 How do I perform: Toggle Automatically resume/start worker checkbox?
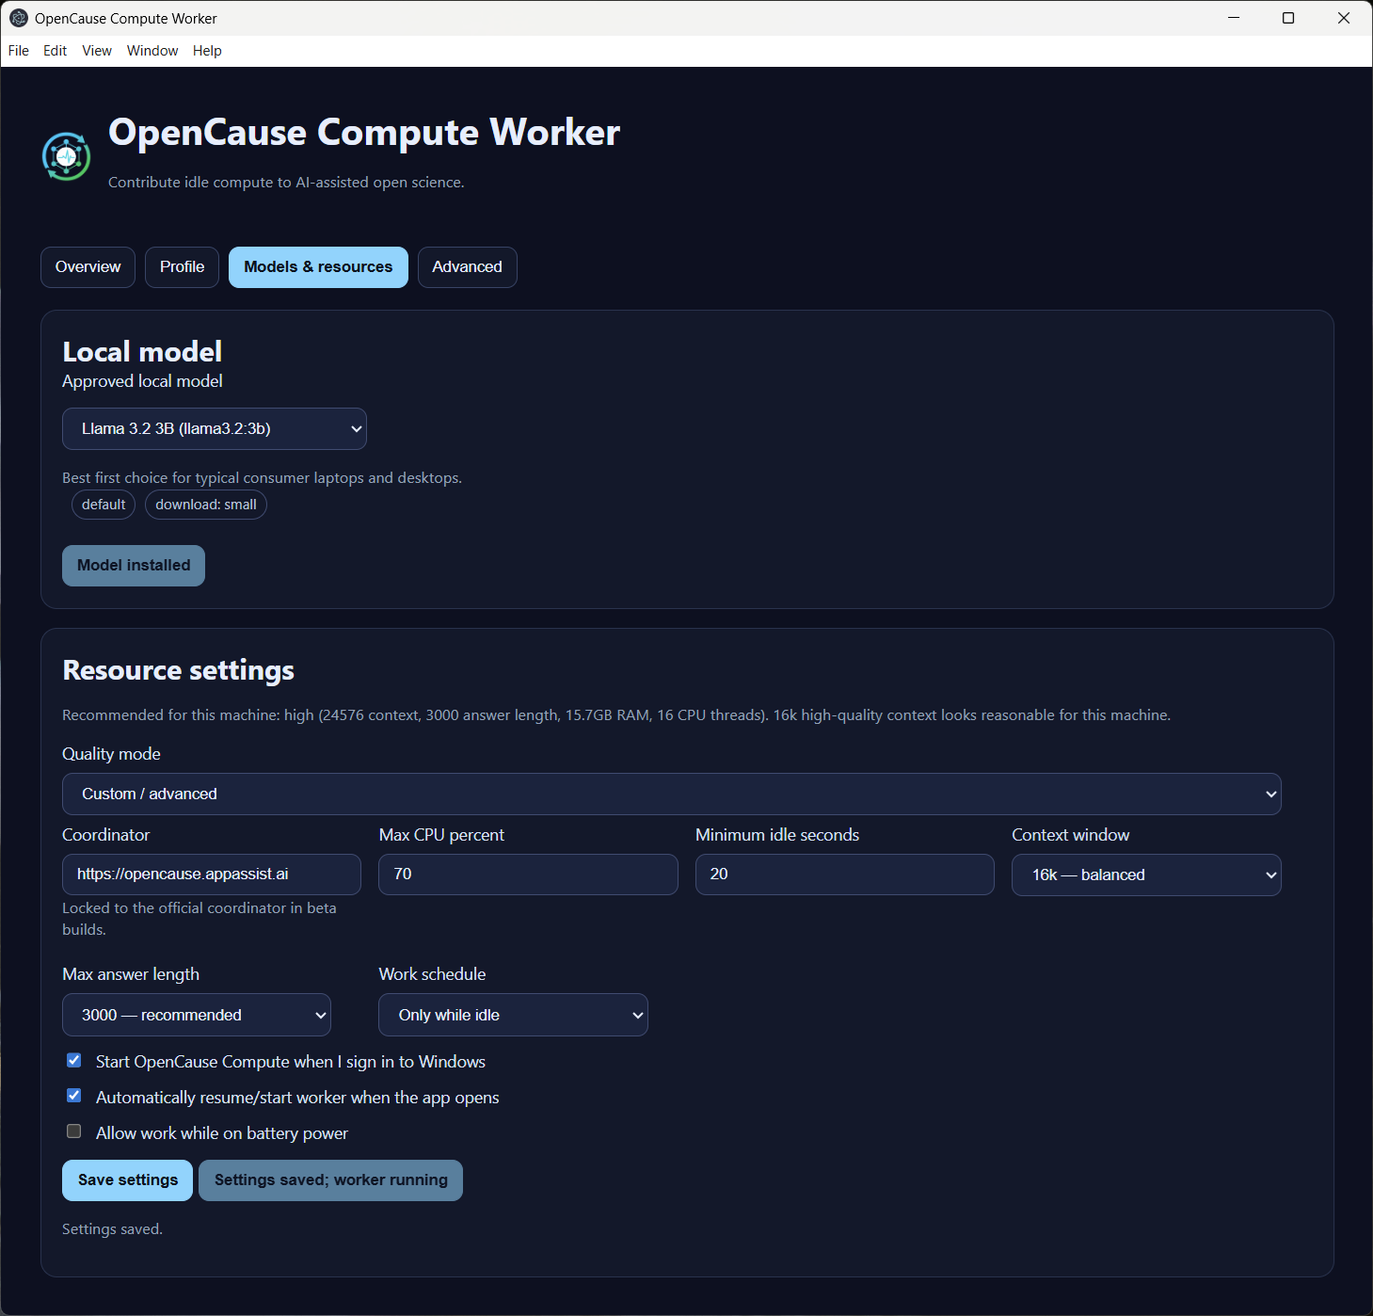[74, 1096]
